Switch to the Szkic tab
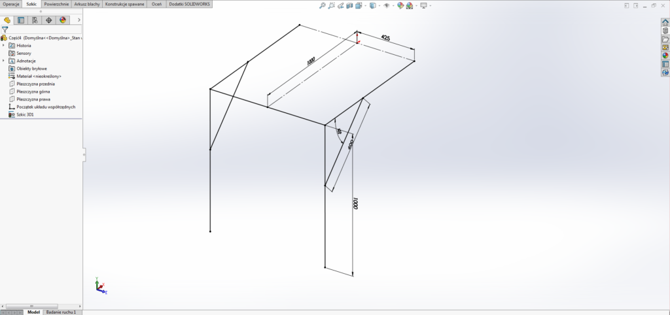This screenshot has width=670, height=315. click(31, 3)
